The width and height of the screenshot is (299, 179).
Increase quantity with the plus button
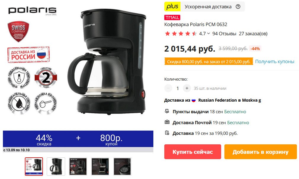pos(187,88)
